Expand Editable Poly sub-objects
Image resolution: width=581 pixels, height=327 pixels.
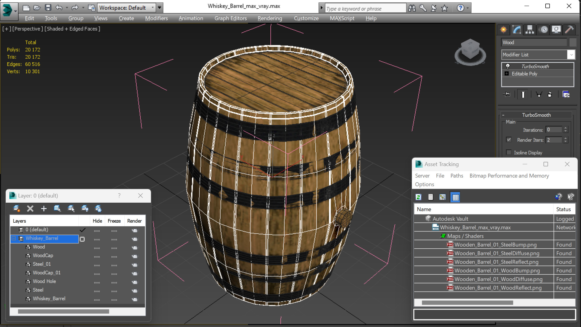[x=507, y=74]
